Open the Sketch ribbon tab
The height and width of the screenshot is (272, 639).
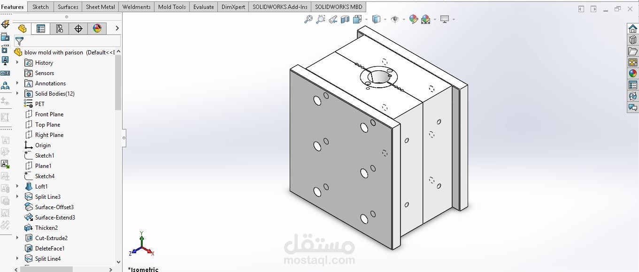[40, 7]
